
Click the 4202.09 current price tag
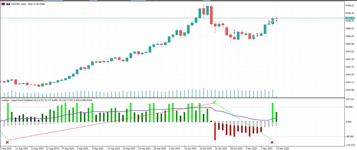(350, 18)
